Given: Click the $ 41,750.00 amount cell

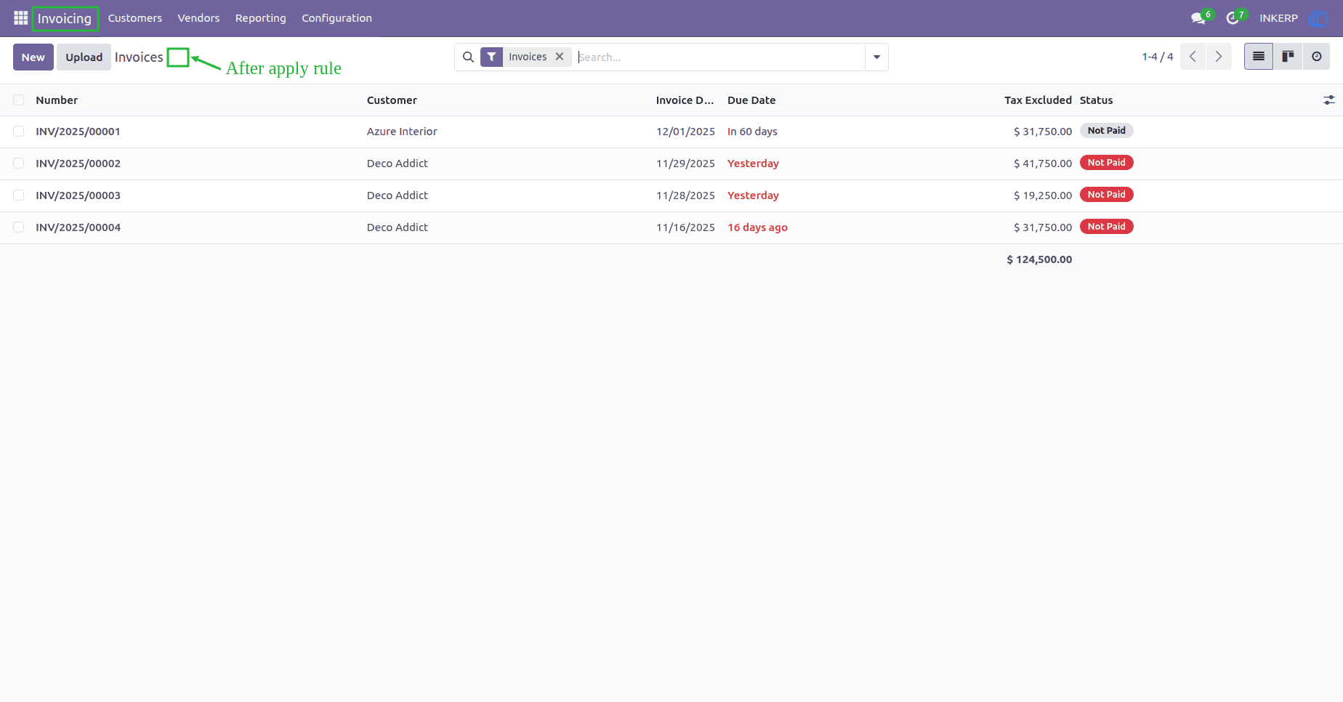Looking at the screenshot, I should pyautogui.click(x=1043, y=164).
